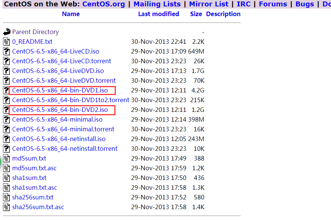Click the 29-Nov-2013 17:49 date
331x220 pixels.
click(159, 158)
